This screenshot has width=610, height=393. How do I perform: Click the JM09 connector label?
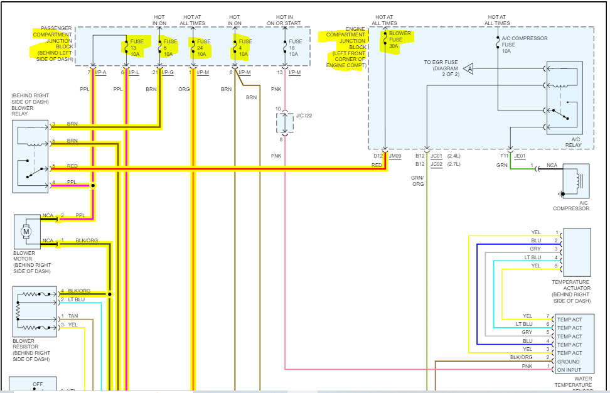point(395,156)
